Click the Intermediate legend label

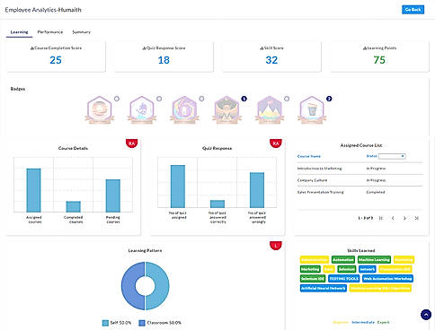click(x=363, y=322)
